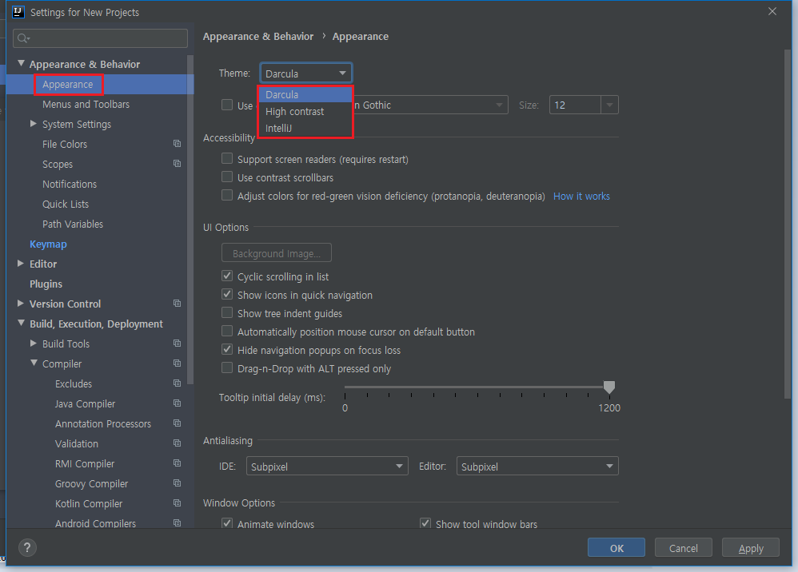Select IntelliJ theme option
This screenshot has height=572, width=798.
(x=306, y=128)
